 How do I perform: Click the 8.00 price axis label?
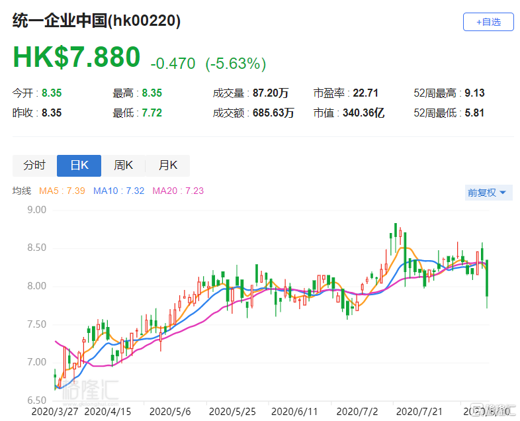pyautogui.click(x=37, y=286)
